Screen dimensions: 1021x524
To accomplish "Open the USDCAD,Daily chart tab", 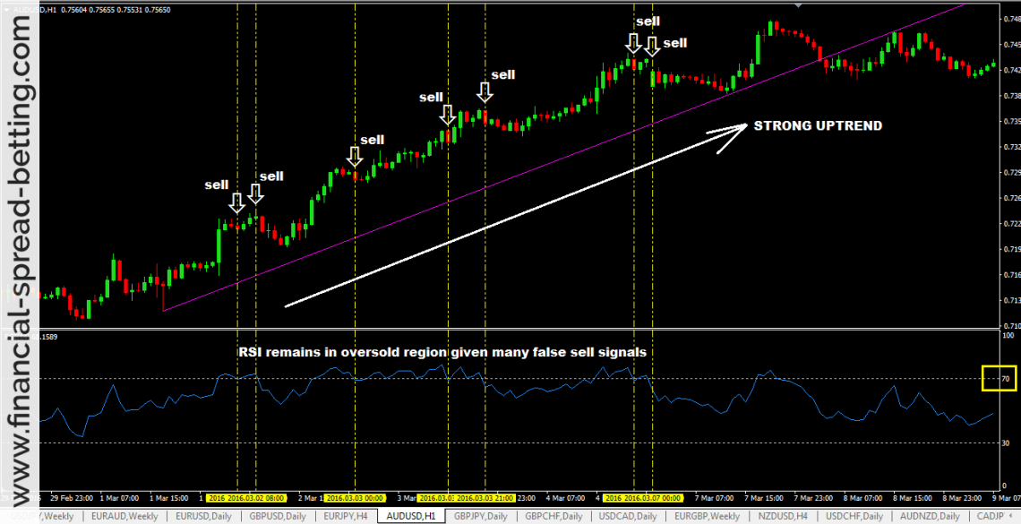I will [626, 517].
